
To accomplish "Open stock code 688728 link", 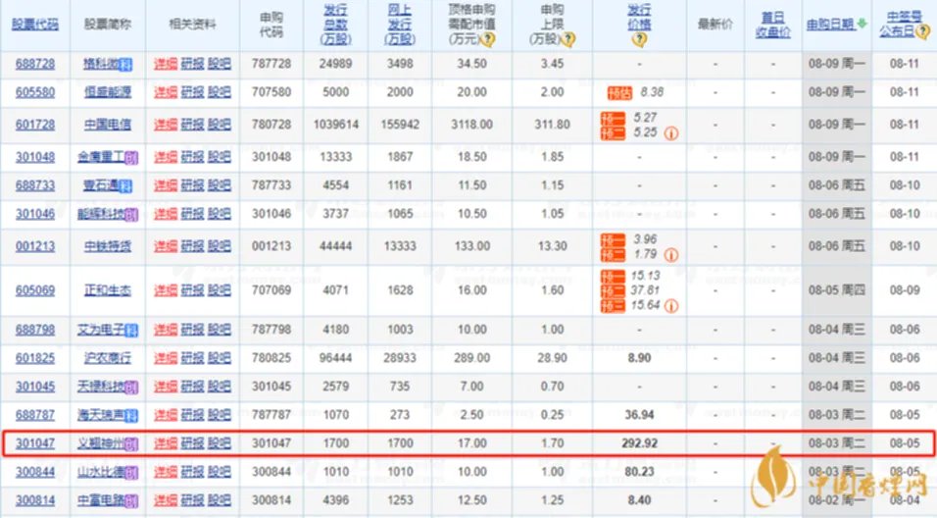I will 35,64.
